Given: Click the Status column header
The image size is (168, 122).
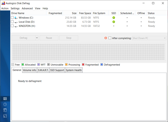Looking at the screenshot, I should click(x=157, y=13).
